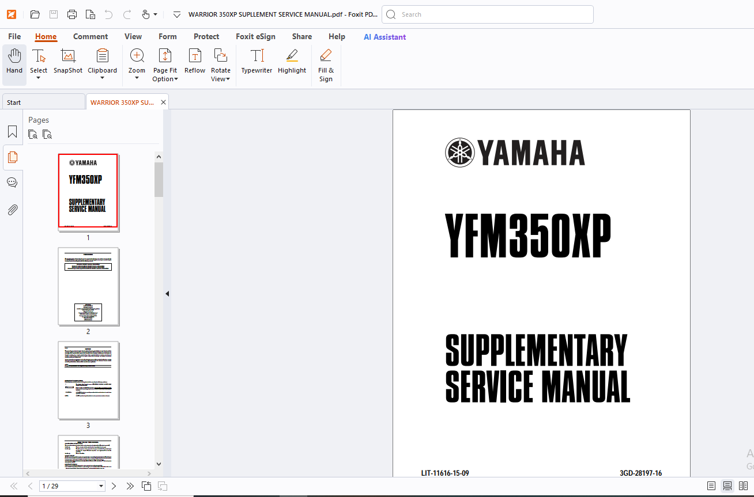
Task: Click the reduce page thumbnails icon
Action: tap(47, 135)
